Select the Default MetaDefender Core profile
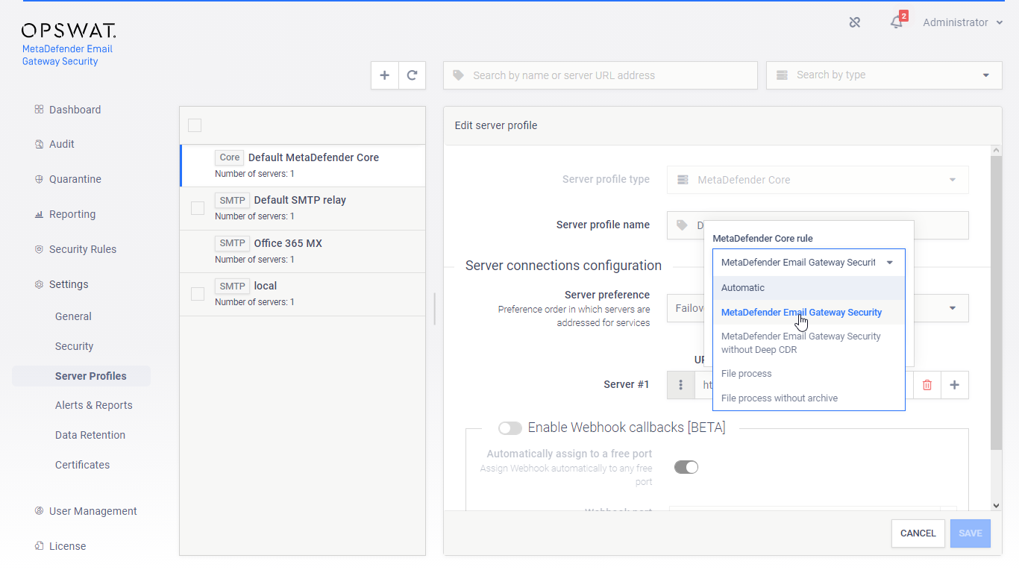Screen dimensions: 1019x573 (x=303, y=165)
